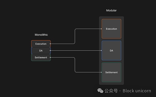
Task: Click the arrowhead entering Modular Settlement
Action: pyautogui.click(x=101, y=72)
